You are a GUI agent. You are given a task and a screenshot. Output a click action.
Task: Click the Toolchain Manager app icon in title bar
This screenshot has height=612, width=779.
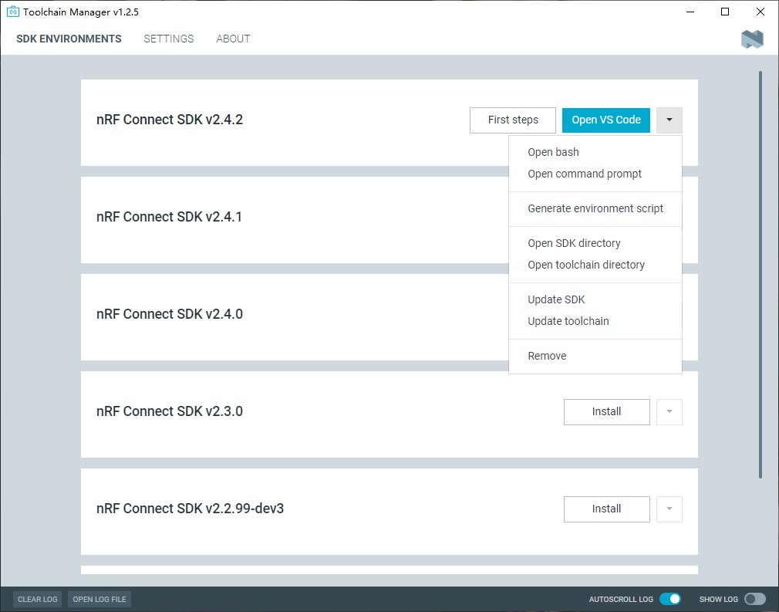[x=13, y=12]
